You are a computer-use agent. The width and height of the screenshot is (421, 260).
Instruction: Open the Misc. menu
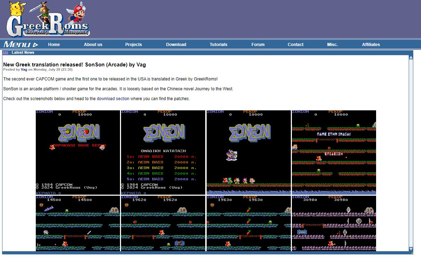tap(332, 45)
